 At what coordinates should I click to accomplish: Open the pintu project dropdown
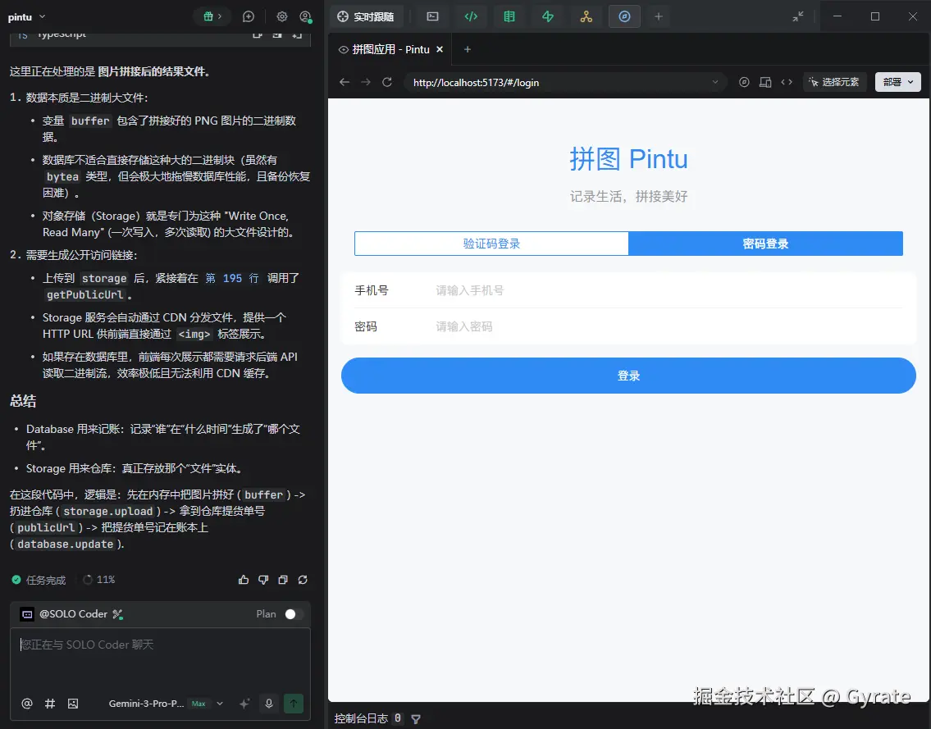click(27, 16)
